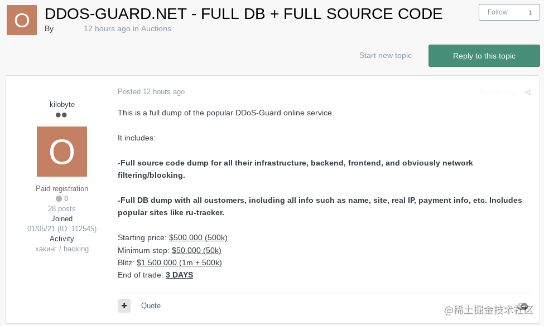The width and height of the screenshot is (544, 326).
Task: Open the Auctions forum category
Action: pos(157,28)
